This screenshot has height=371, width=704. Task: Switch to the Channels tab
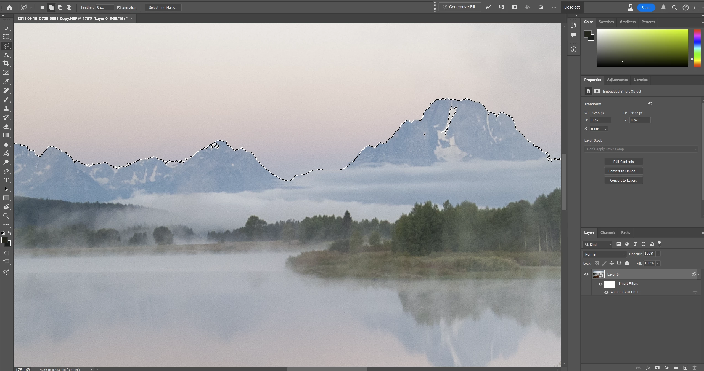pyautogui.click(x=607, y=232)
